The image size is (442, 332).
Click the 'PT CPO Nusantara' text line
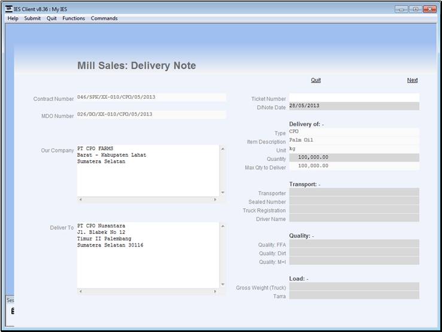pyautogui.click(x=101, y=226)
